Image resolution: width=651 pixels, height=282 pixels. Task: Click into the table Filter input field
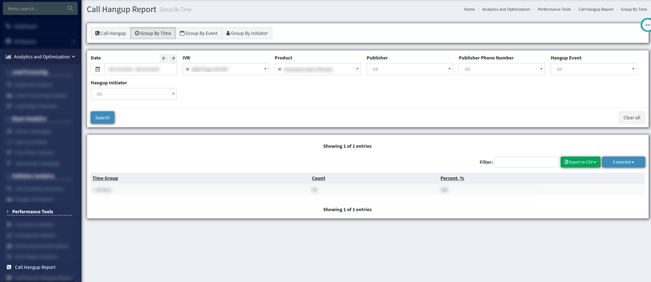(526, 162)
